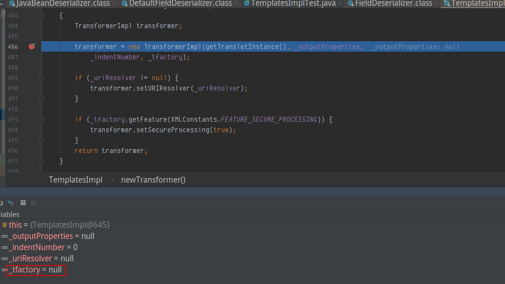Click the glasses icon beside _outputProperties
This screenshot has height=284, width=505.
click(x=5, y=236)
